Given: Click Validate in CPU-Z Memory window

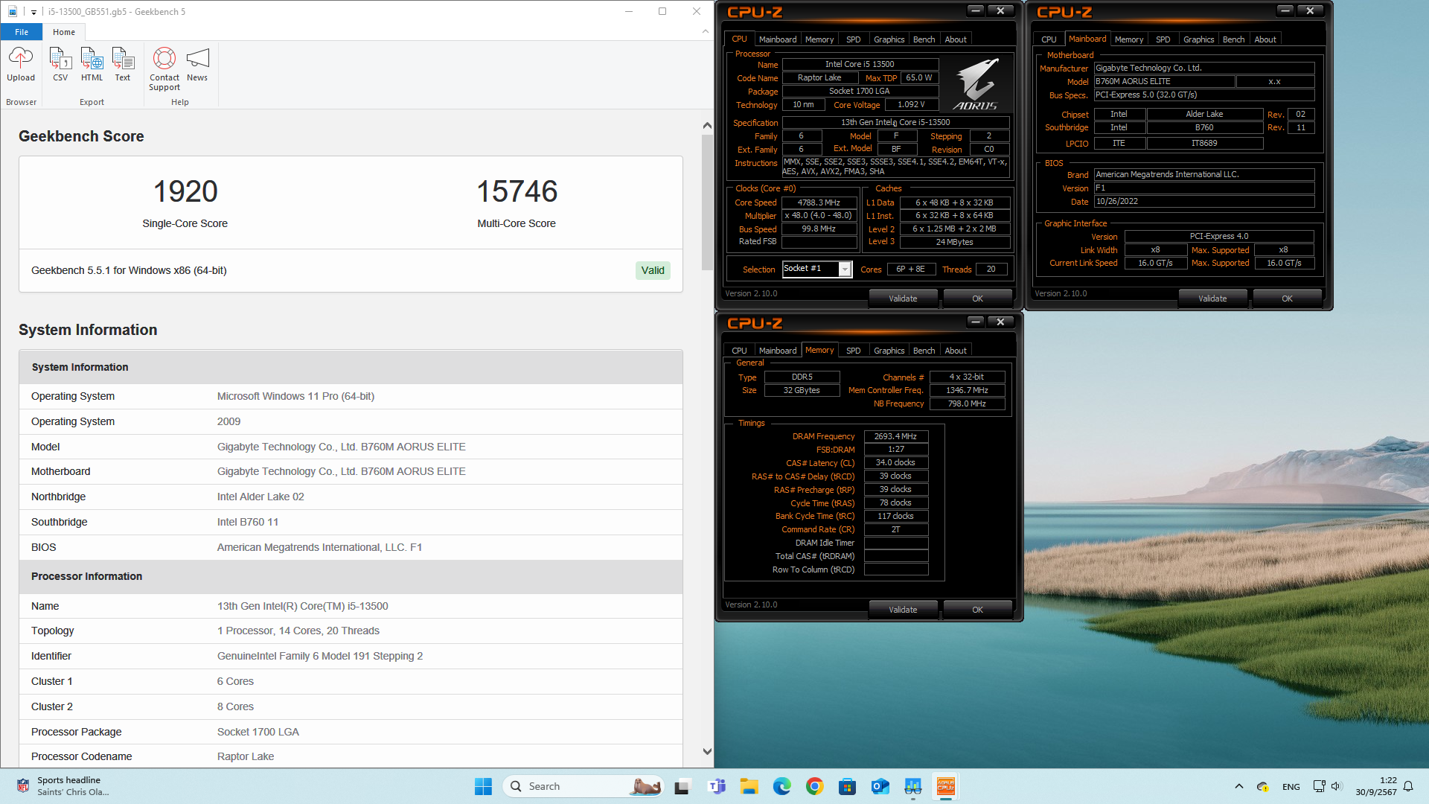Looking at the screenshot, I should click(x=903, y=610).
